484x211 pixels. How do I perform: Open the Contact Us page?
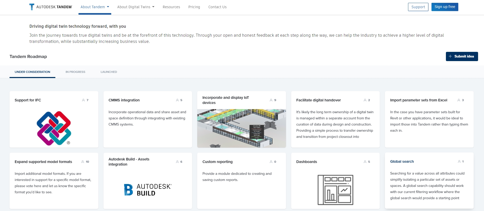tap(217, 7)
